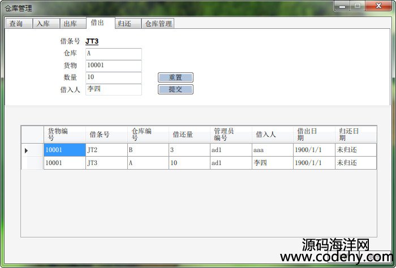Submit the form with 提交
This screenshot has width=396, height=268.
(x=175, y=89)
